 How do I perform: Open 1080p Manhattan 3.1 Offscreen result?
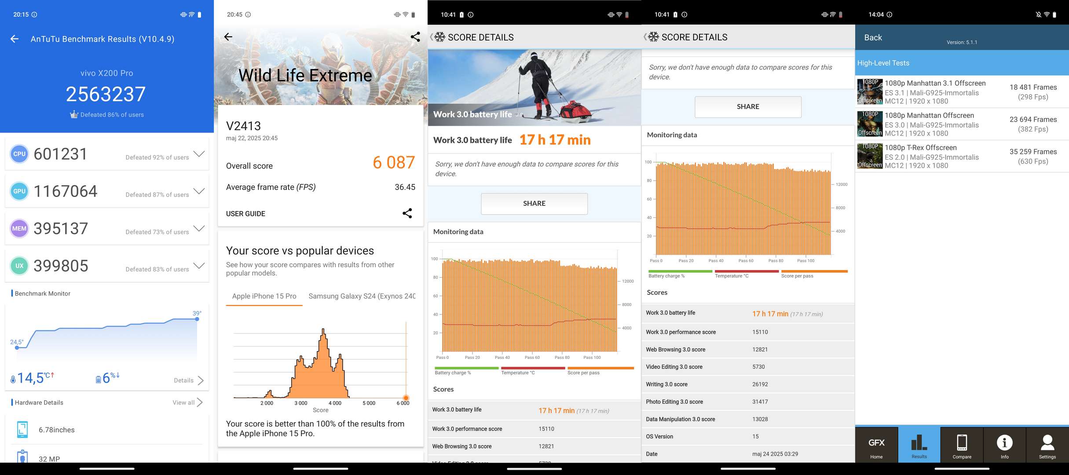(962, 92)
